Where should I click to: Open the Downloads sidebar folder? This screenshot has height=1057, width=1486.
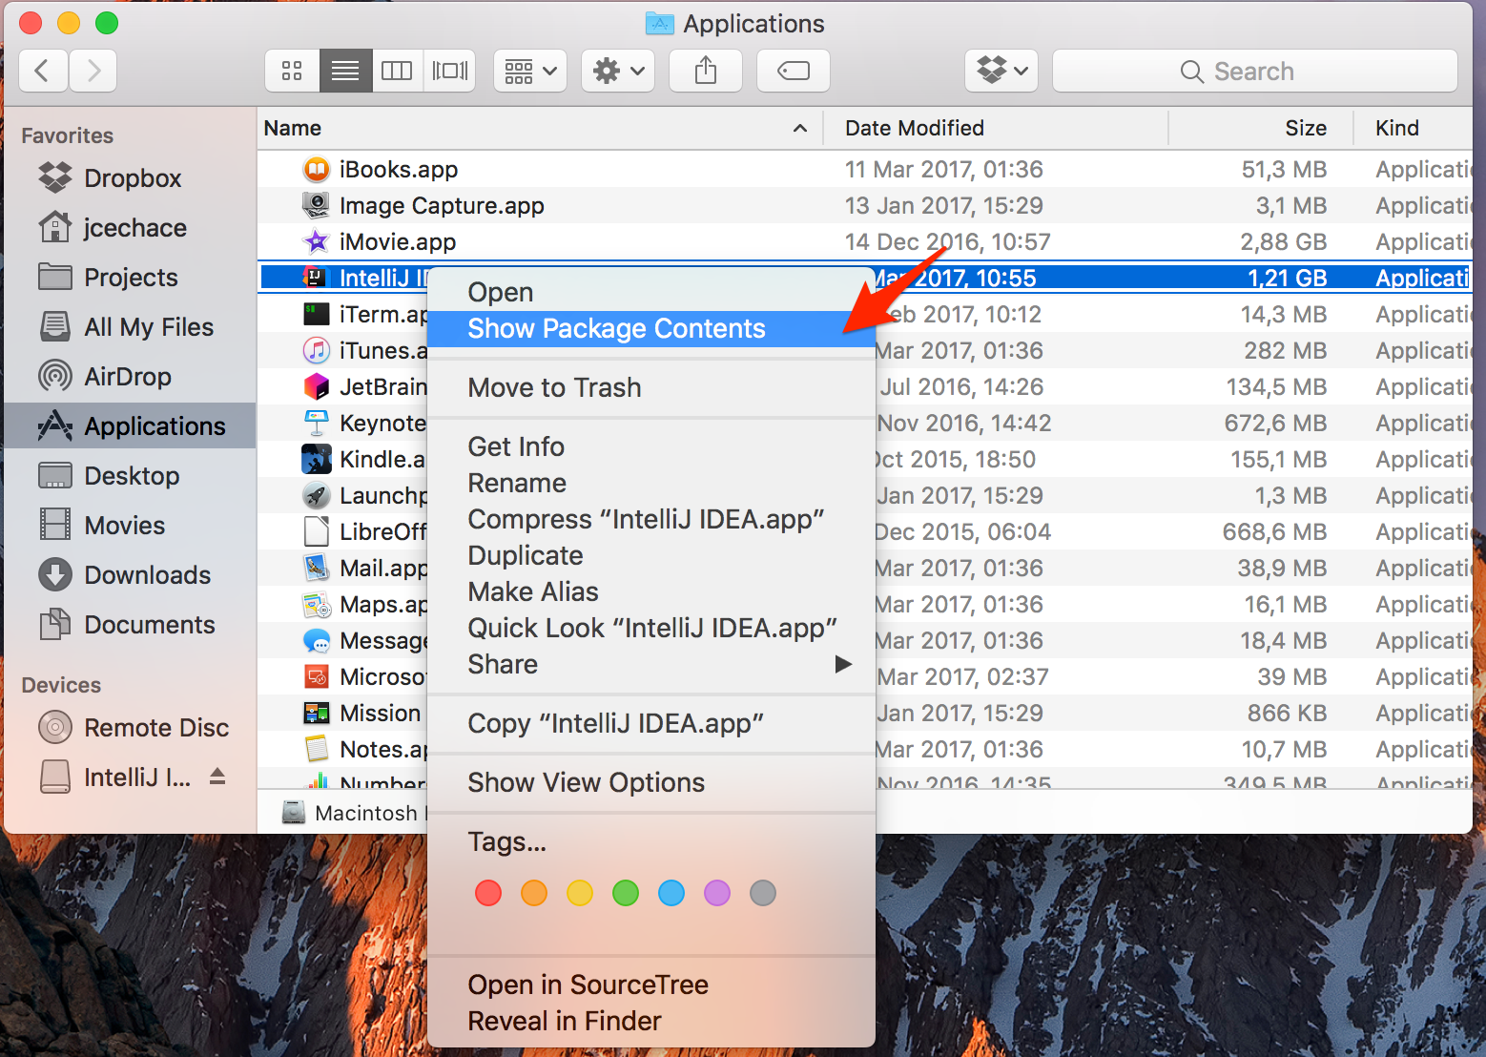[x=130, y=575]
